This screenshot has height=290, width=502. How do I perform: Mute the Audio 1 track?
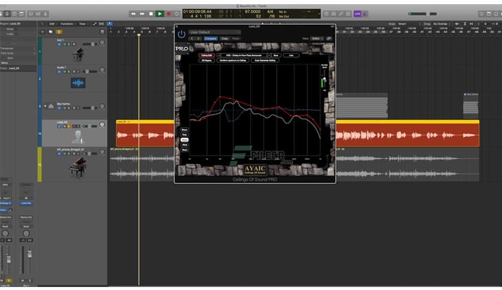click(x=64, y=71)
